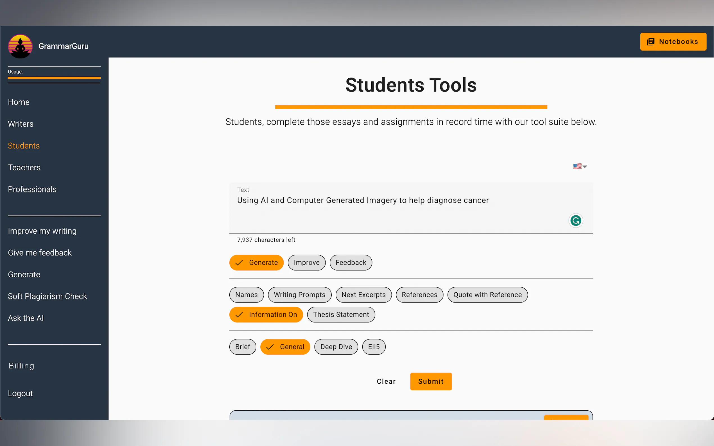Select the Thesis Statement chip
This screenshot has height=446, width=714.
click(341, 315)
